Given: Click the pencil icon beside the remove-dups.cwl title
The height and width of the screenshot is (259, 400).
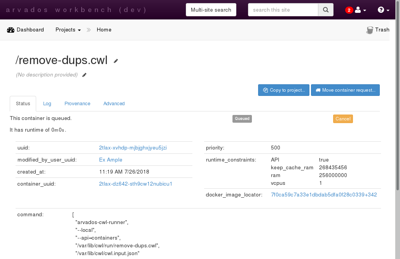Looking at the screenshot, I should (x=116, y=61).
